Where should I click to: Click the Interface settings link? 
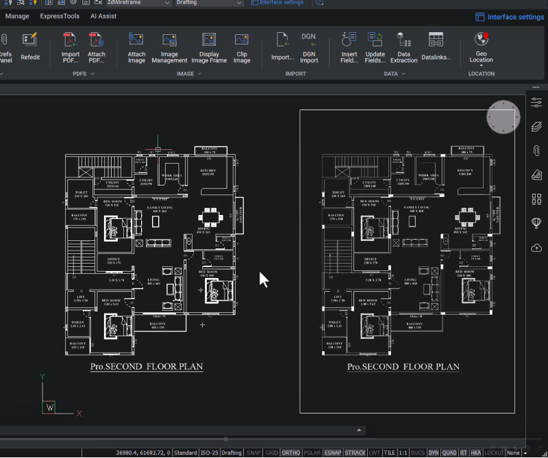(x=510, y=16)
